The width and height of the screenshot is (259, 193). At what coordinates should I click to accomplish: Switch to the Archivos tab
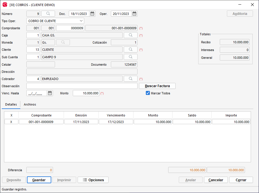point(30,105)
